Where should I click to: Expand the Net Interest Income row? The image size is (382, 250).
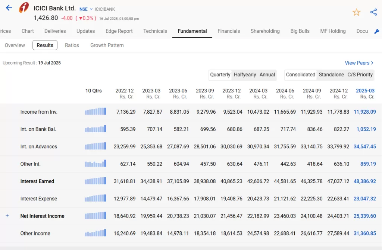(7, 216)
